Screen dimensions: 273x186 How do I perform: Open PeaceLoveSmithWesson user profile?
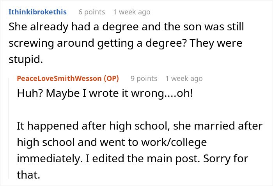click(59, 78)
